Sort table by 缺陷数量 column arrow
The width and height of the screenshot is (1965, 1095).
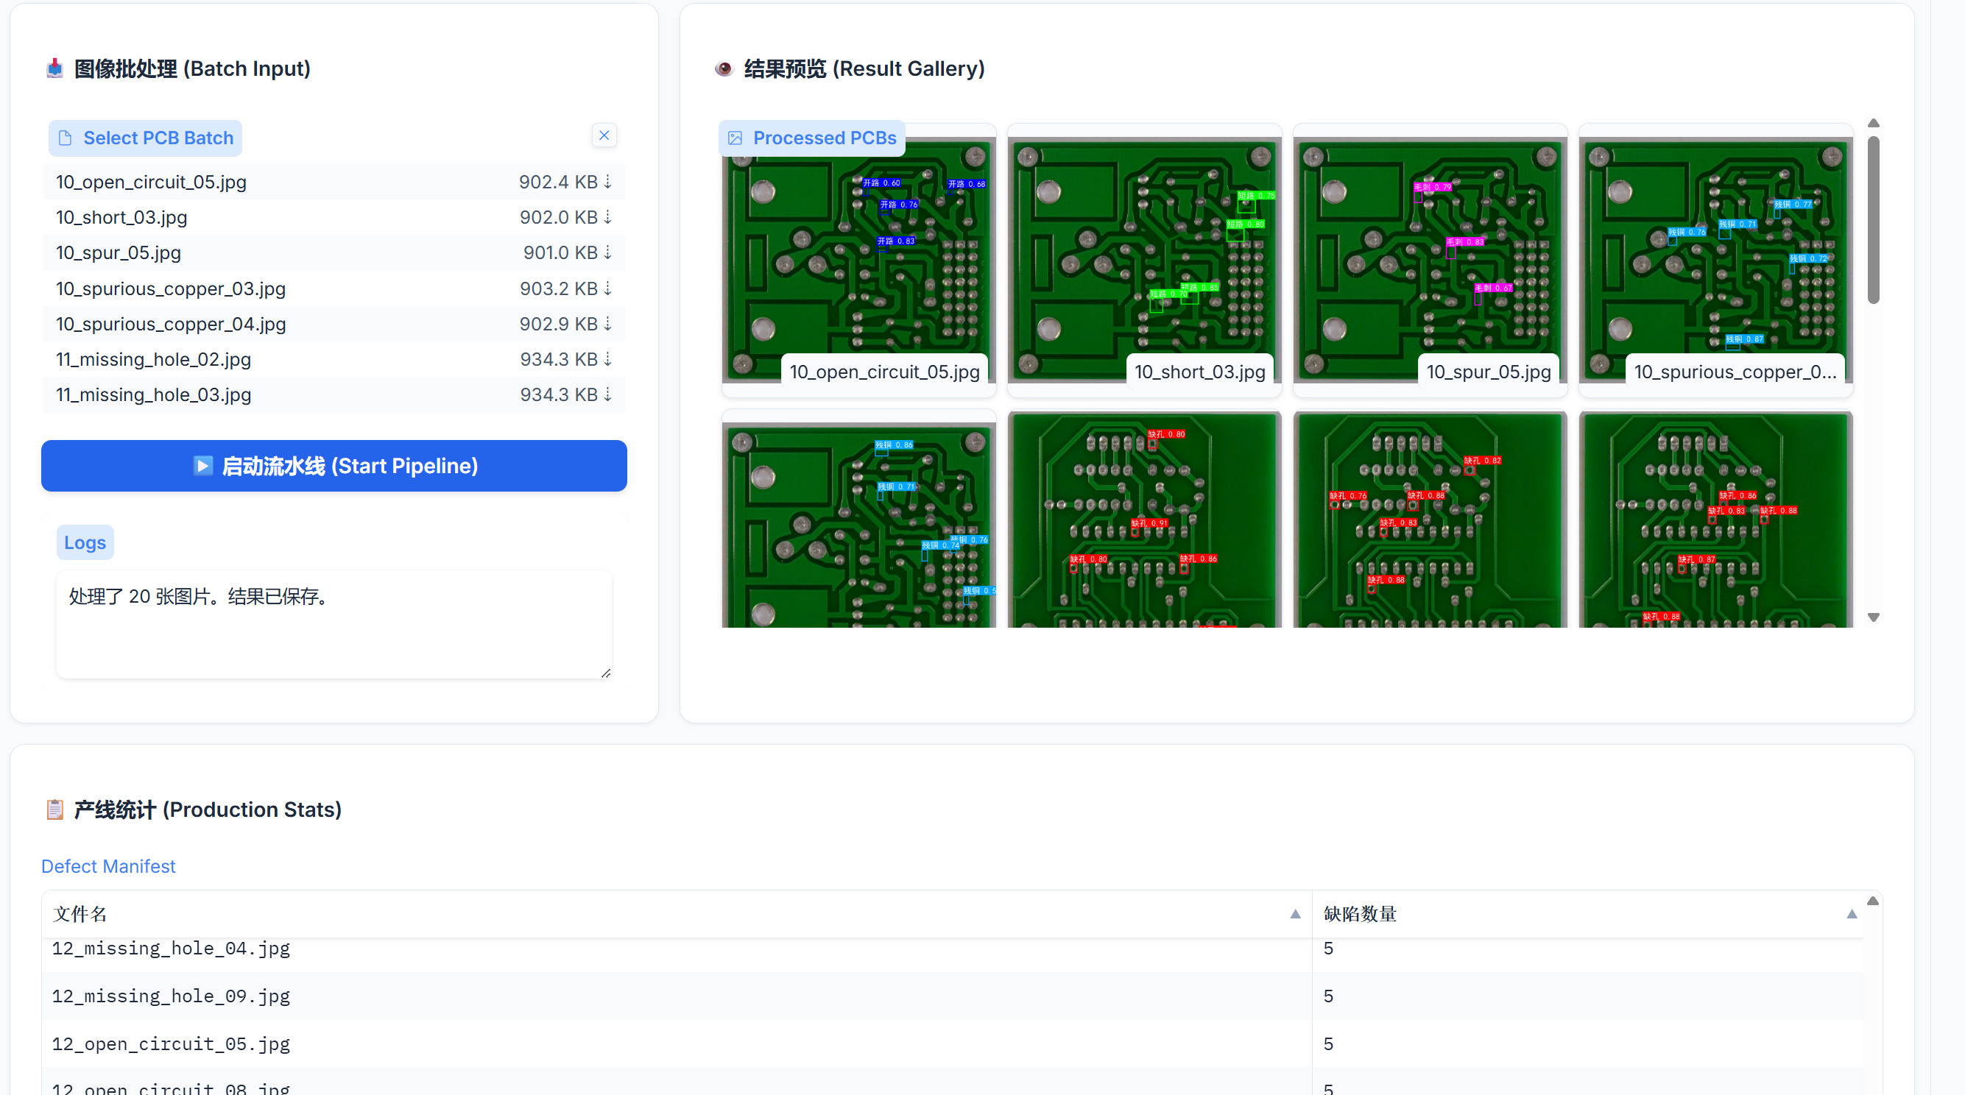[x=1852, y=914]
